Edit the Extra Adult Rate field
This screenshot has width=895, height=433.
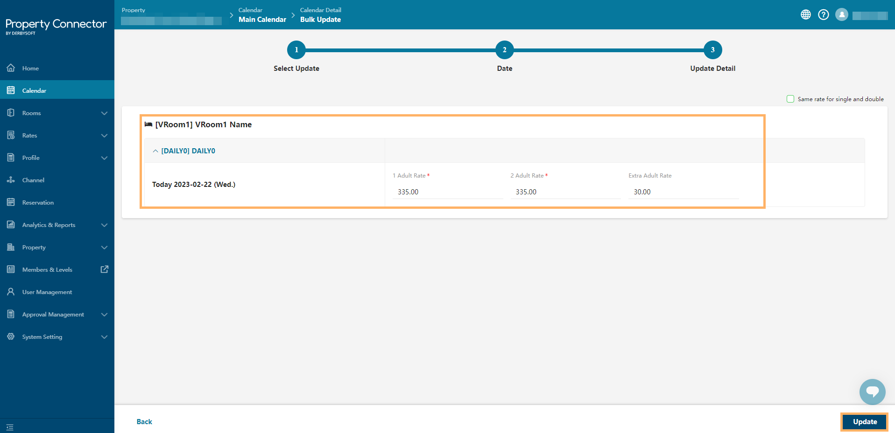[x=684, y=192]
